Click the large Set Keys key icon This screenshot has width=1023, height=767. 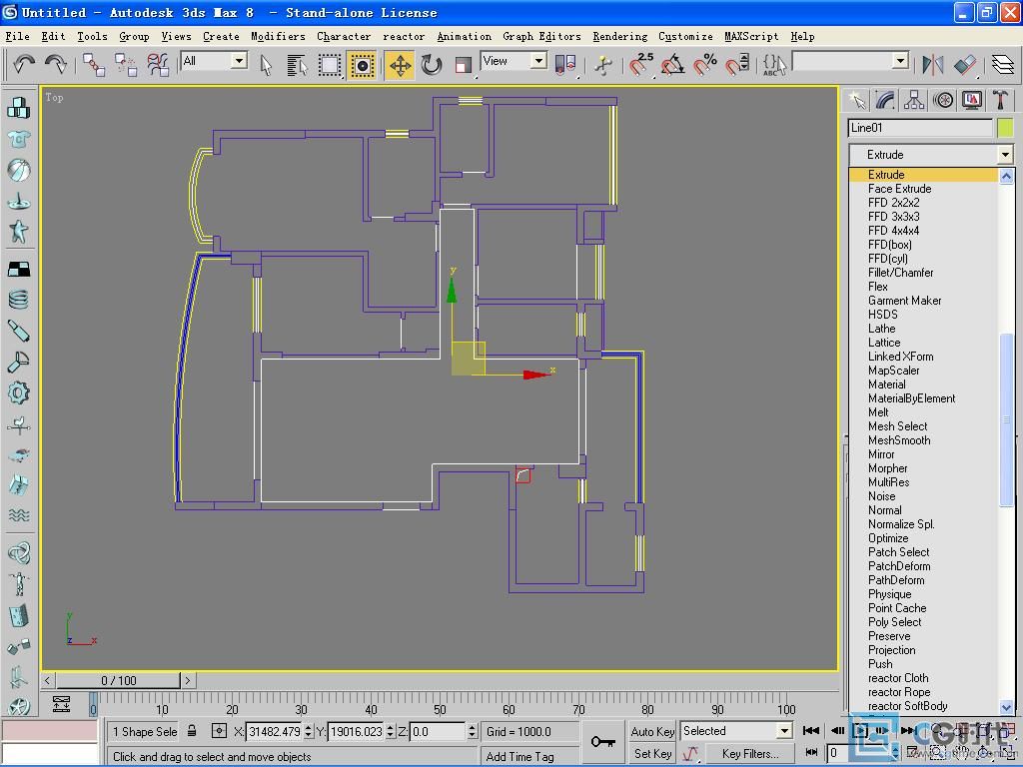602,742
